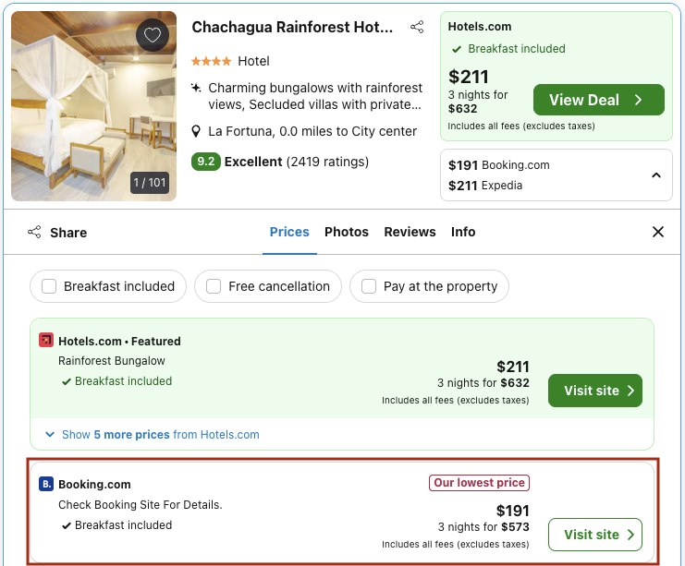The width and height of the screenshot is (685, 566).
Task: Click the location pin icon
Action: coord(197,131)
